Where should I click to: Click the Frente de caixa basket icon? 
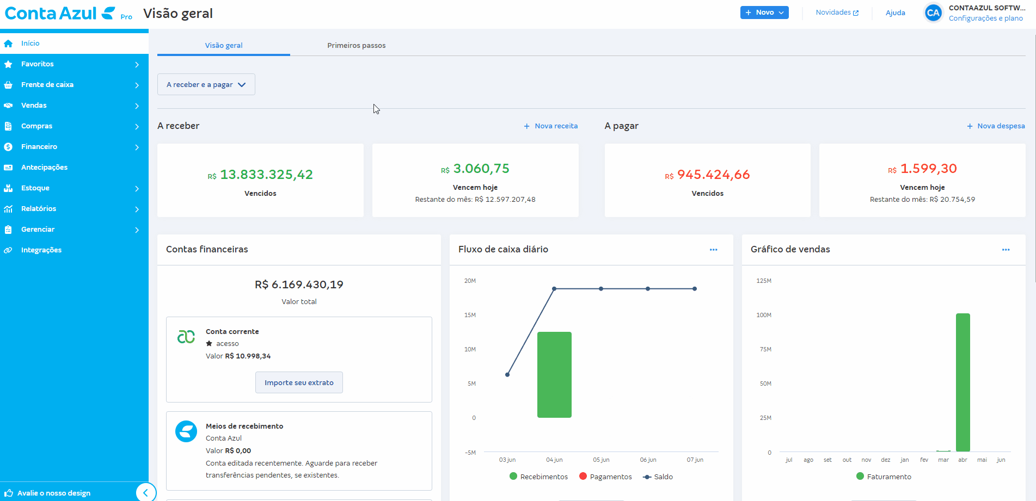point(8,85)
